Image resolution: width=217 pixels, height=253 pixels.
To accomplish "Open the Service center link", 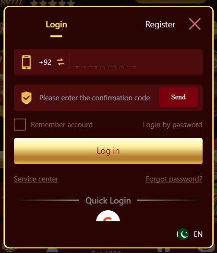I will click(x=36, y=179).
